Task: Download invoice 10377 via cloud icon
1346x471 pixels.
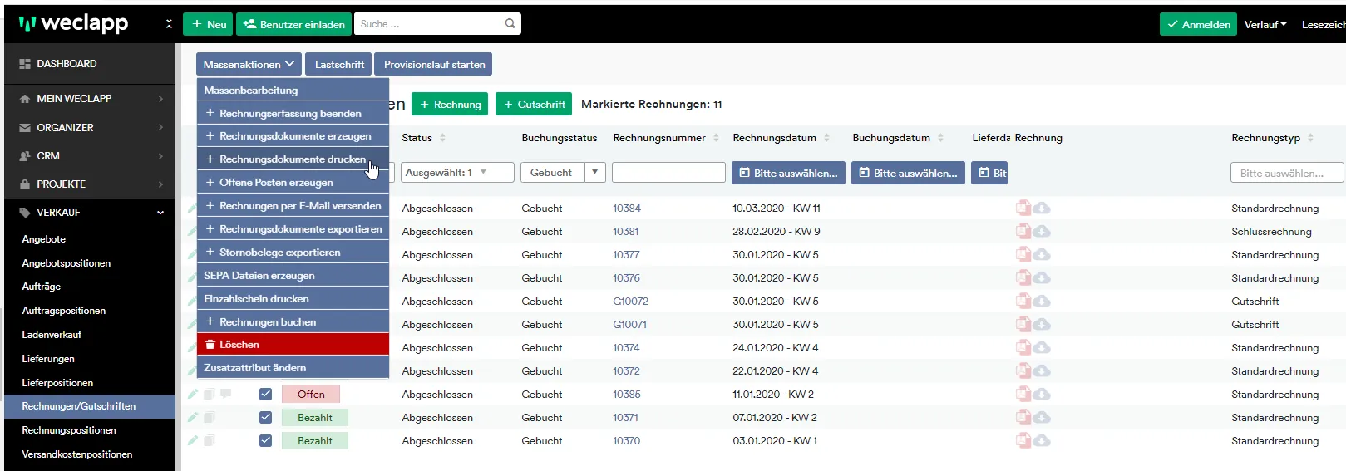Action: click(x=1042, y=255)
